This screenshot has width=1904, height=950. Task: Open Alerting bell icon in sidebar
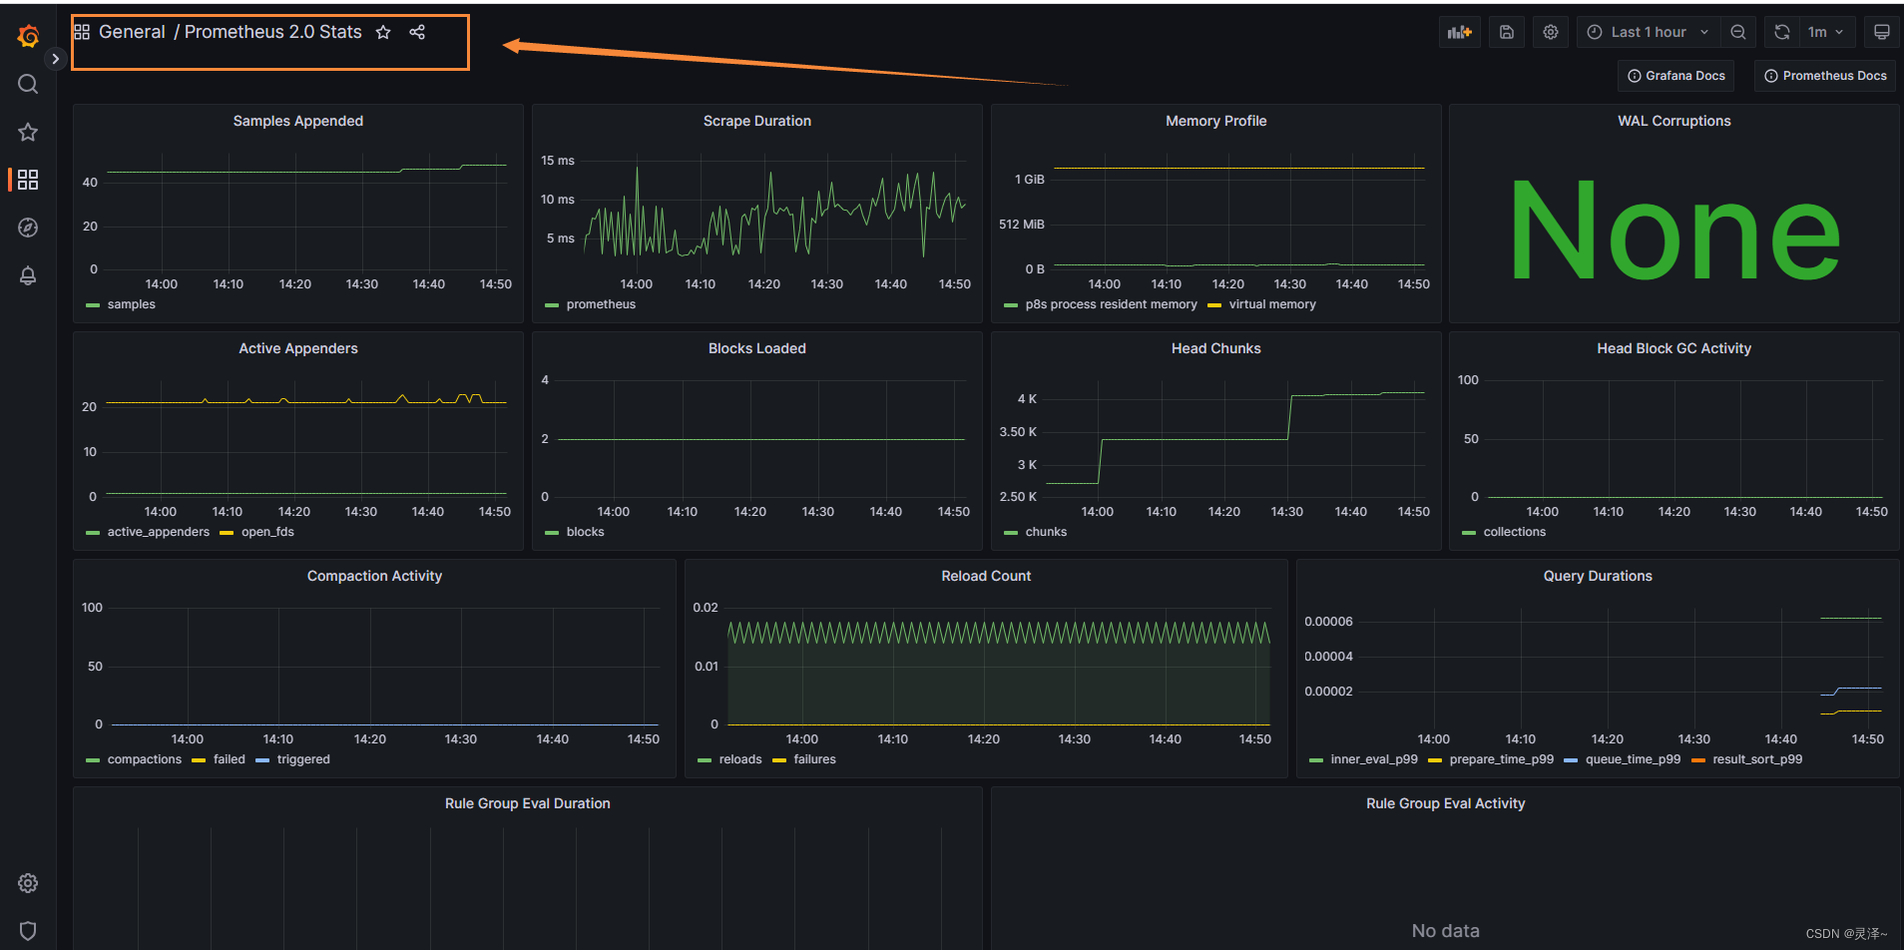coord(28,275)
